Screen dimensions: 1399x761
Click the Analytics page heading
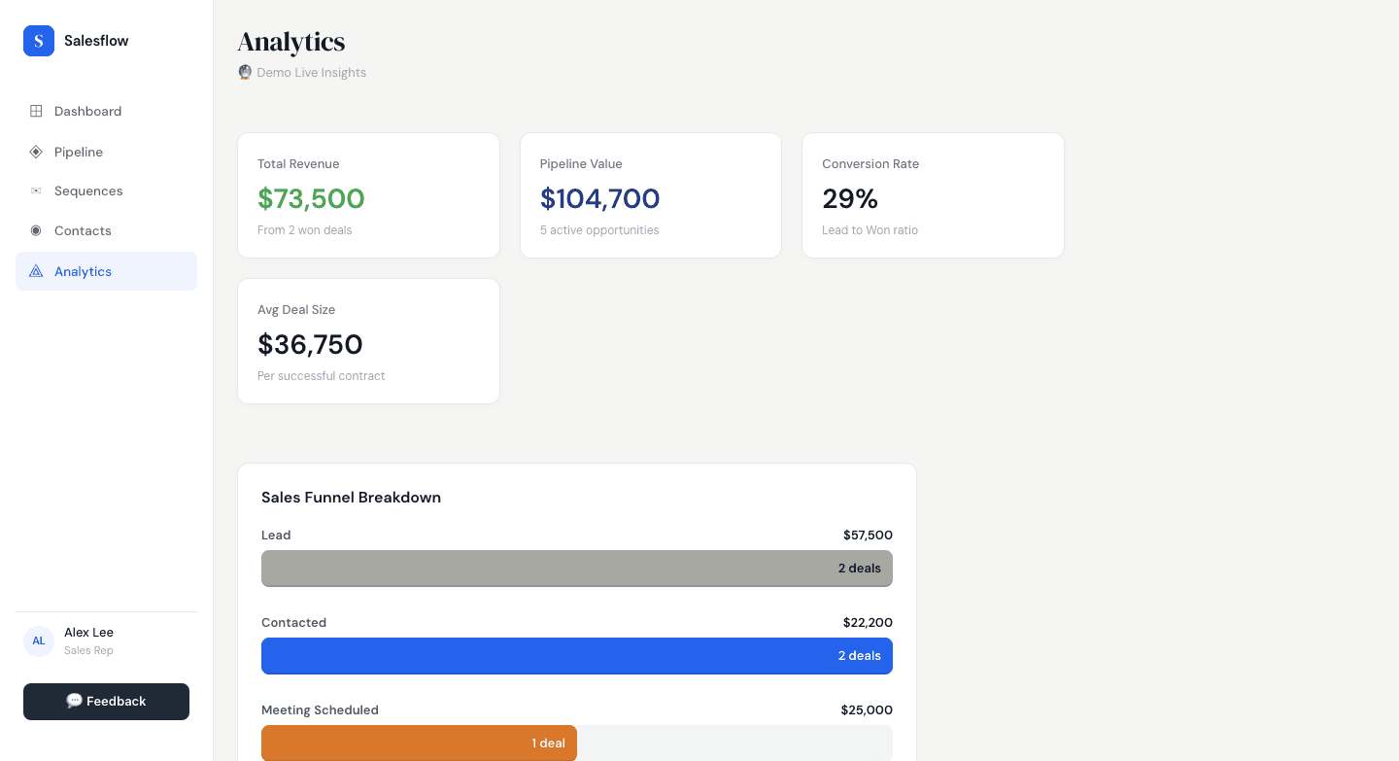point(291,42)
